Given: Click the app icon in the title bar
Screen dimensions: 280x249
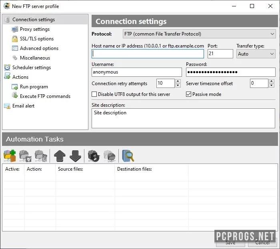Looking at the screenshot, I should 7,6.
